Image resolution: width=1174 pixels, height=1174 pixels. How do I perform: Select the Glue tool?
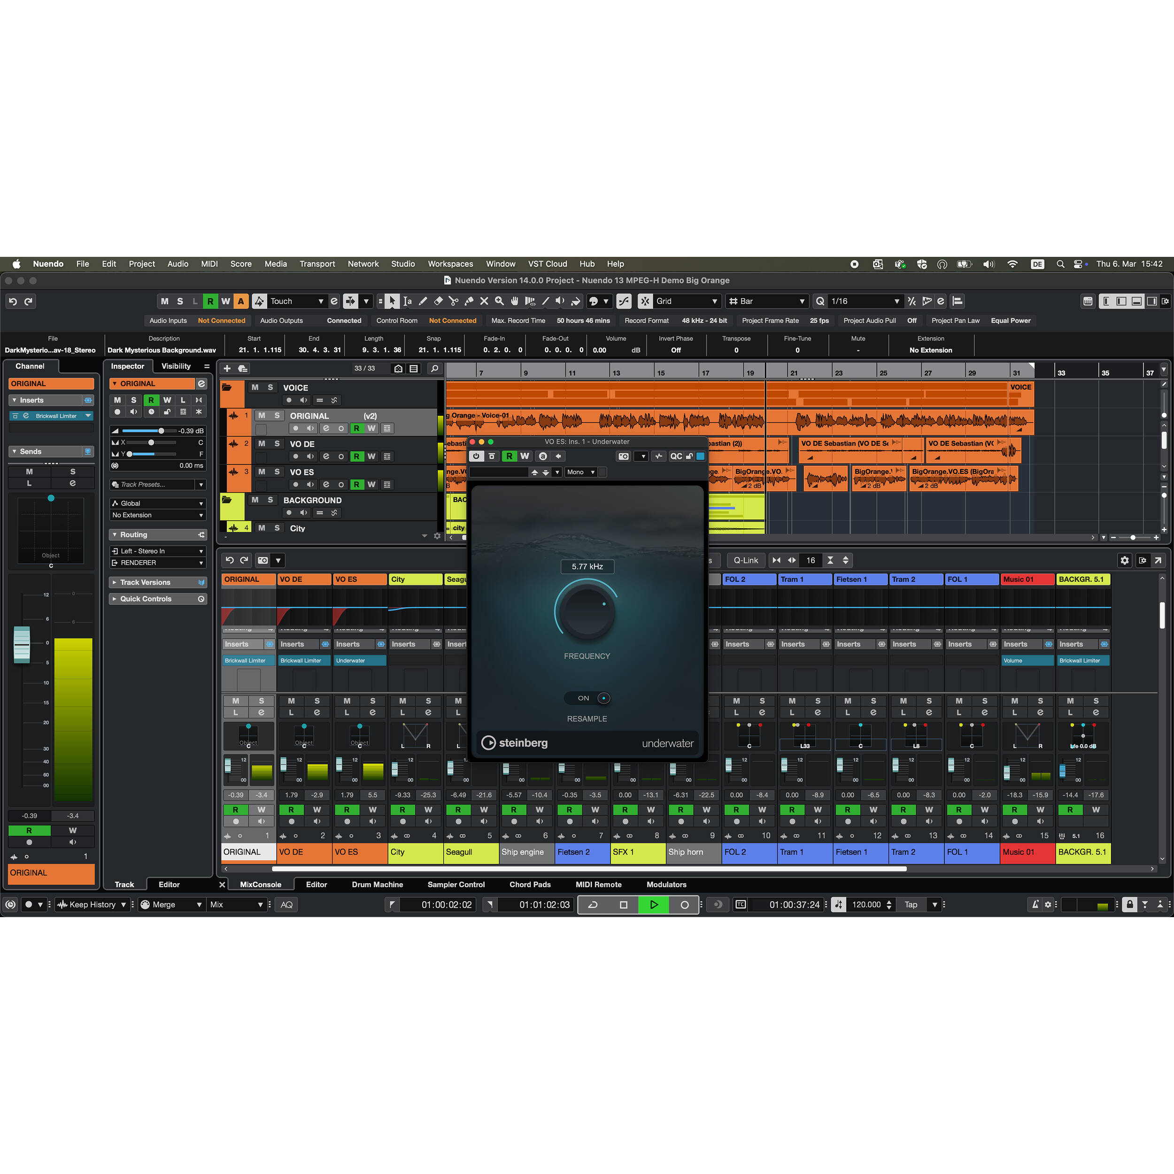[x=469, y=301]
